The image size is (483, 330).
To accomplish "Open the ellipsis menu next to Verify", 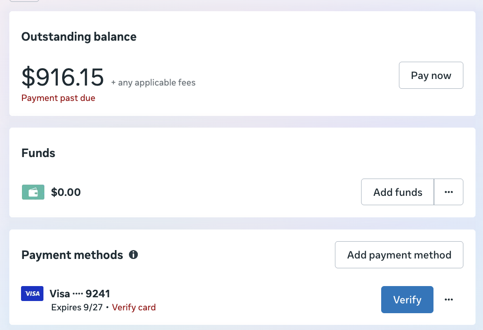I will [448, 299].
